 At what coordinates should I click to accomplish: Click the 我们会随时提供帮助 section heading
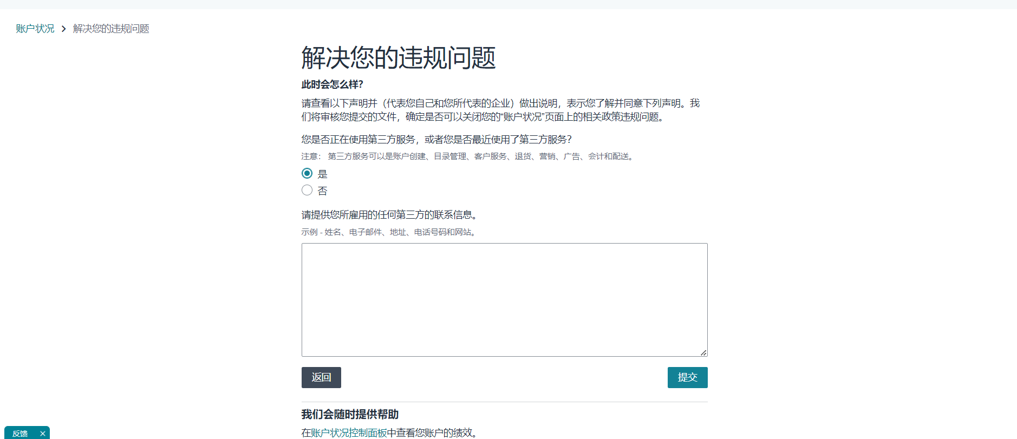(350, 414)
